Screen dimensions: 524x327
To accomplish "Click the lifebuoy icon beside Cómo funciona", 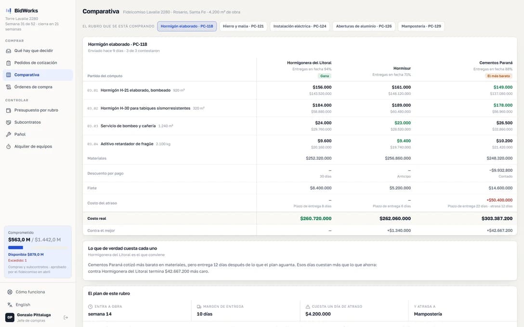I will click(x=10, y=292).
